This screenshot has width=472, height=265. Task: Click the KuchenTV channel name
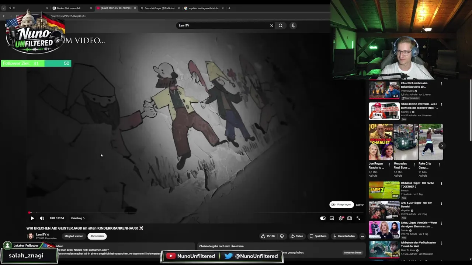pos(406,112)
